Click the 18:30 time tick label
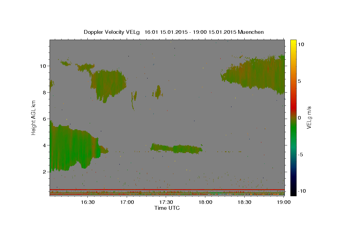 pyautogui.click(x=244, y=202)
